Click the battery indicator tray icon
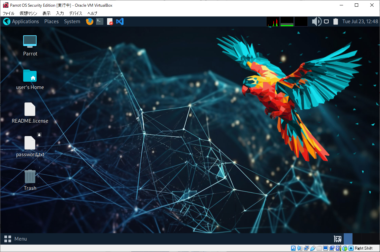The height and width of the screenshot is (252, 380). [336, 22]
